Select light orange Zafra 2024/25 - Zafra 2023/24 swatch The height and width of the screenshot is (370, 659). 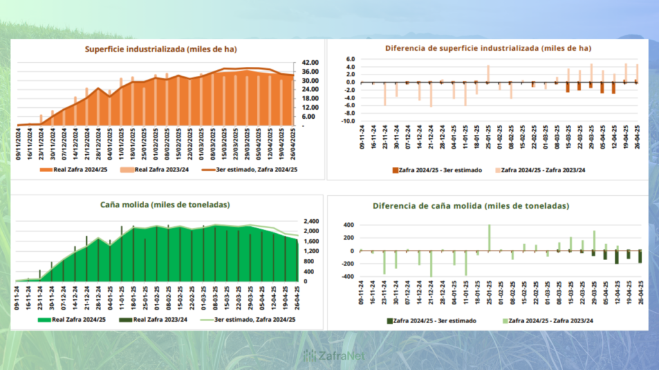[499, 170]
